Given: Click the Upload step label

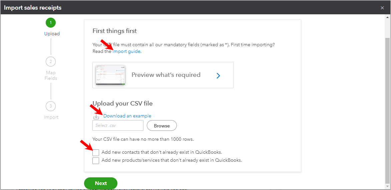Looking at the screenshot, I should 52,34.
